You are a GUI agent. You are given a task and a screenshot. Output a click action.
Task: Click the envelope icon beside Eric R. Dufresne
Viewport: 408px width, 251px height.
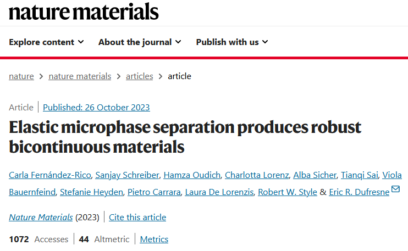click(x=395, y=189)
